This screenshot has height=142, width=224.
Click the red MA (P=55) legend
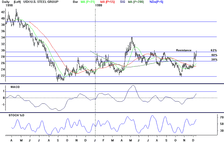[108, 2]
